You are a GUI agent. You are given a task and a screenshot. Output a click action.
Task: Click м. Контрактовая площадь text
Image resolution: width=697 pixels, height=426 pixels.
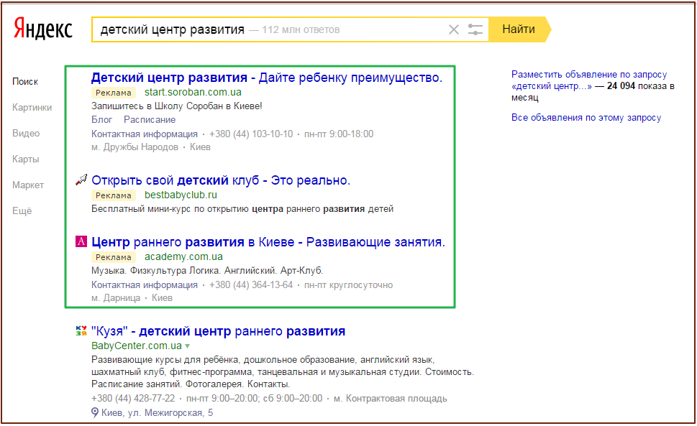(391, 399)
